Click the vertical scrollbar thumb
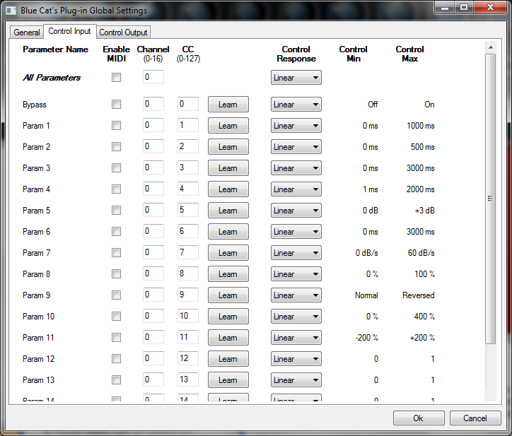The image size is (512, 436). click(491, 199)
